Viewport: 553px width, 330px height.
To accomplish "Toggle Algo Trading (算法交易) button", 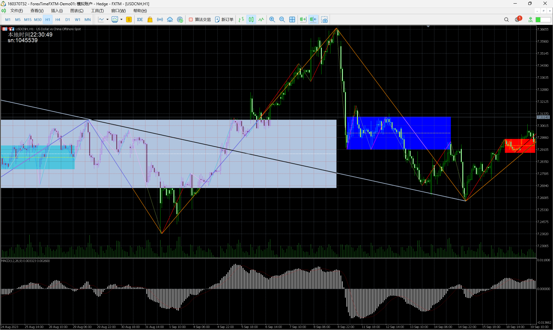I will (x=200, y=20).
